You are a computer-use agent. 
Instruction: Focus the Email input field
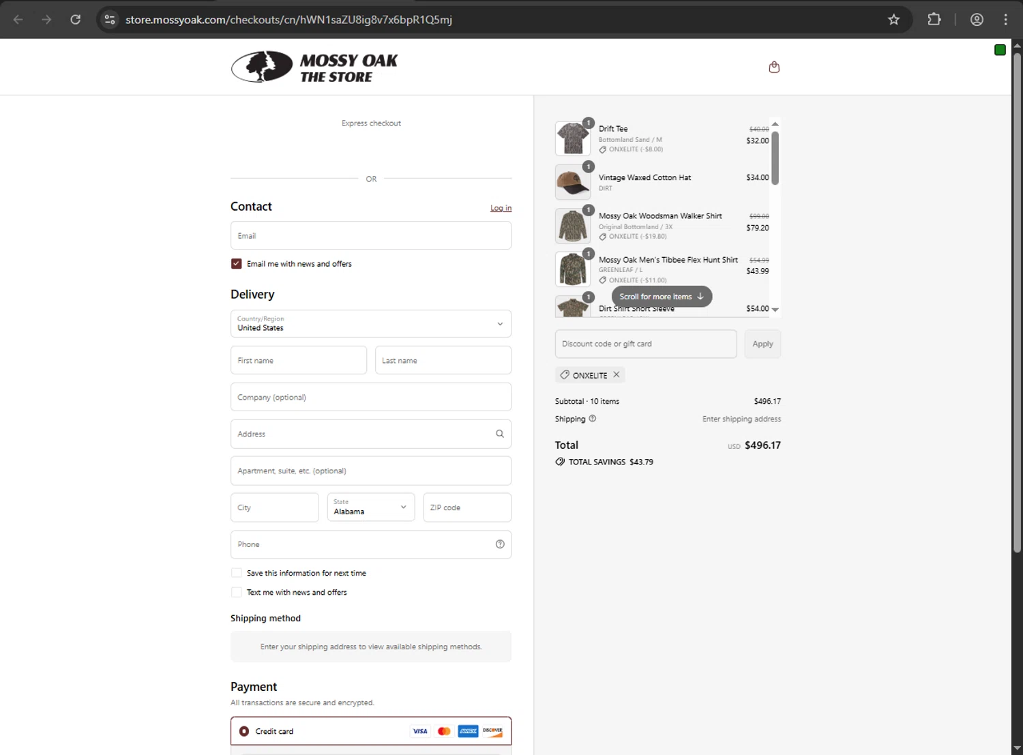point(371,235)
